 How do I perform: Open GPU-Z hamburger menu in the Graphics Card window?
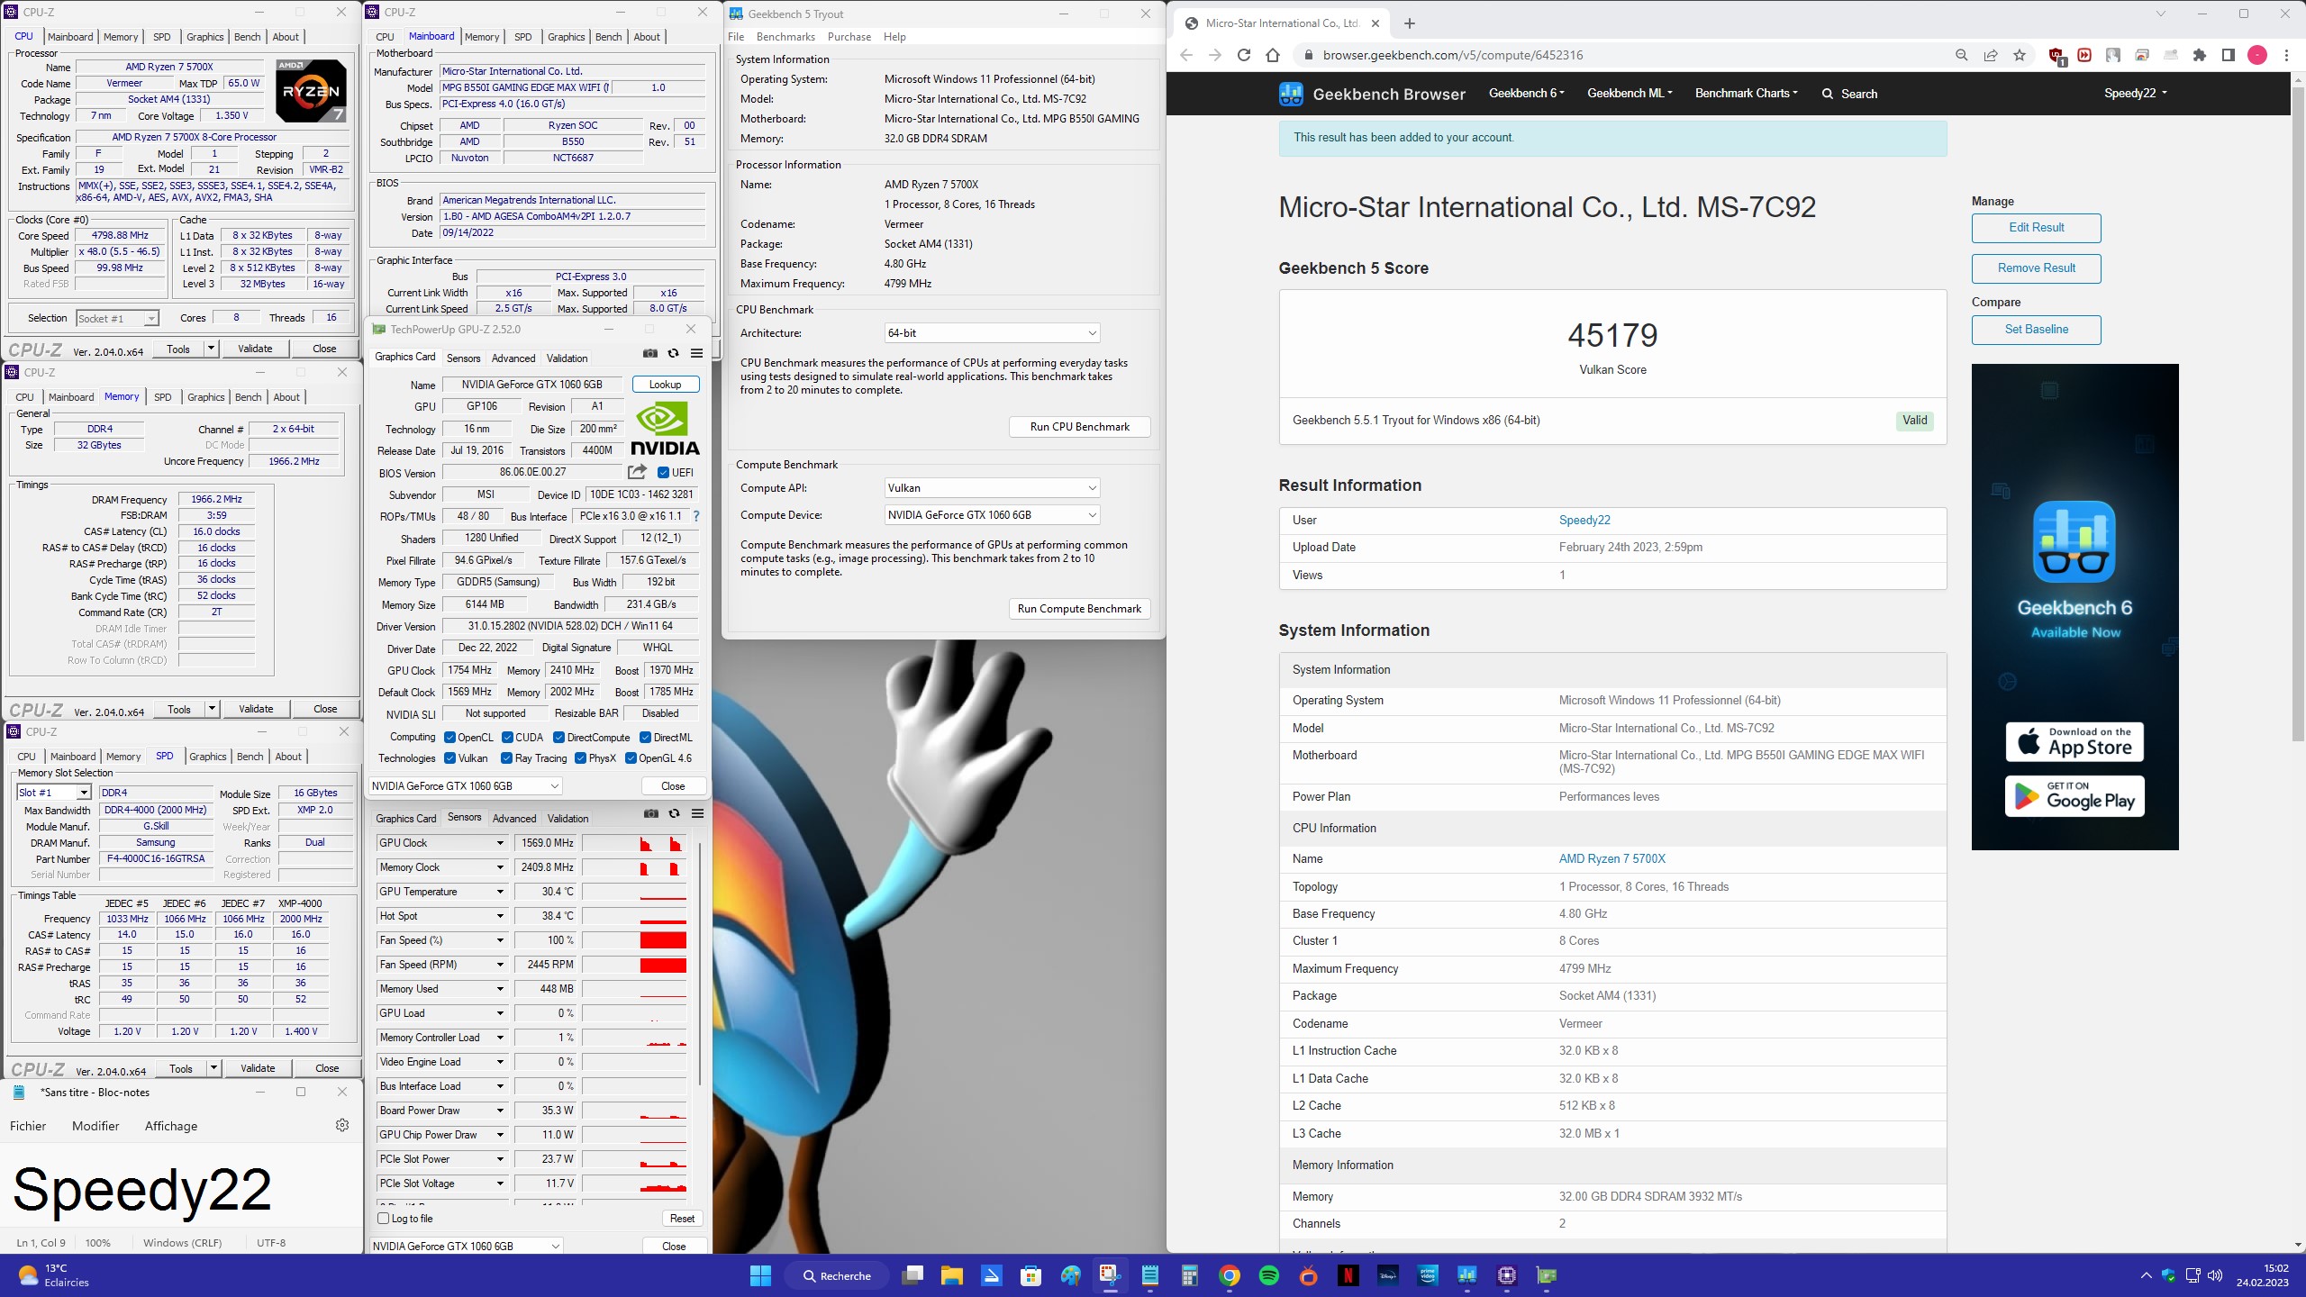point(696,353)
